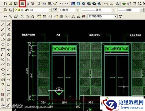The width and height of the screenshot is (145, 111).
Task: Select the Angular Dimension tool
Action: point(33,16)
